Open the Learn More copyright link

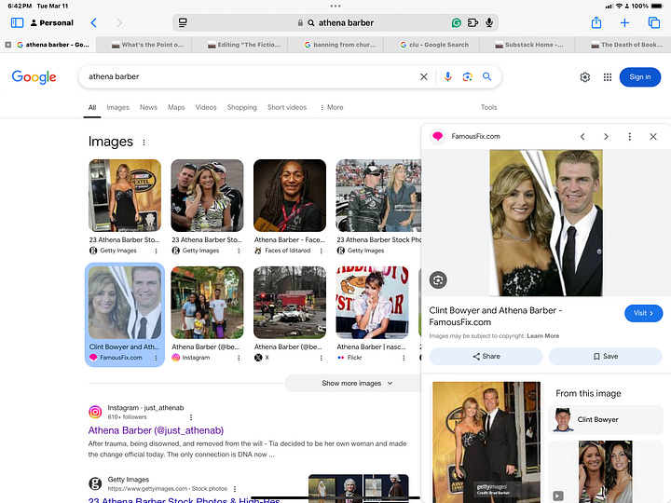point(543,335)
